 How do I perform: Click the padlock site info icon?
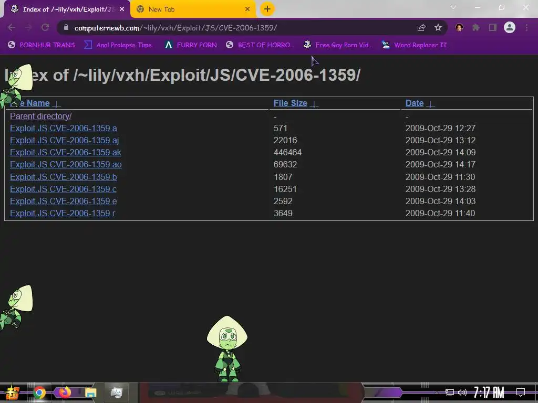click(x=66, y=28)
